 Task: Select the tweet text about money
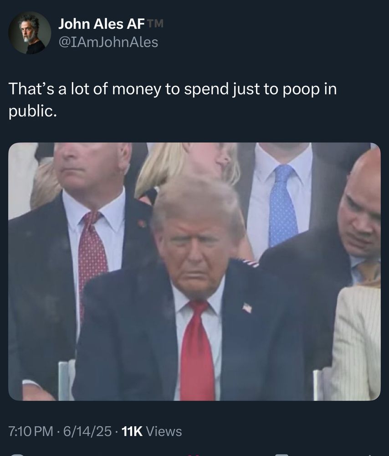[x=173, y=100]
